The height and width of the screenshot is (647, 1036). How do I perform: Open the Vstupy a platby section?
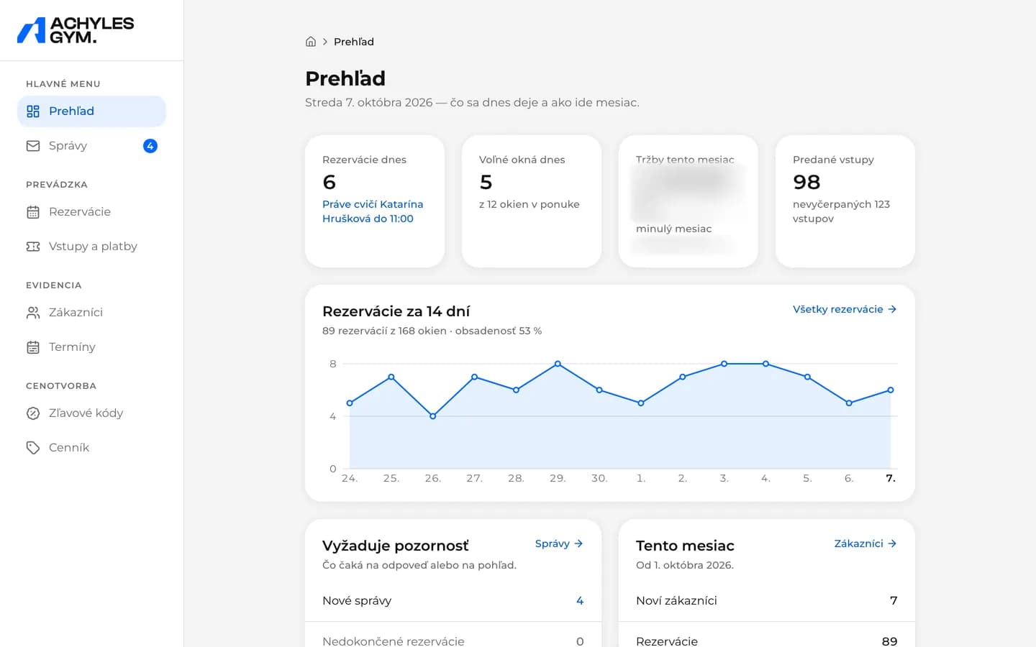click(x=91, y=247)
